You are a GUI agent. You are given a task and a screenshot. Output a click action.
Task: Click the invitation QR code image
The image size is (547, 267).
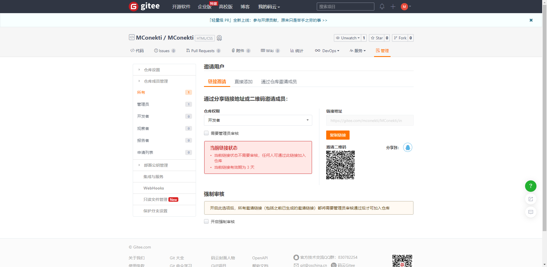click(340, 165)
